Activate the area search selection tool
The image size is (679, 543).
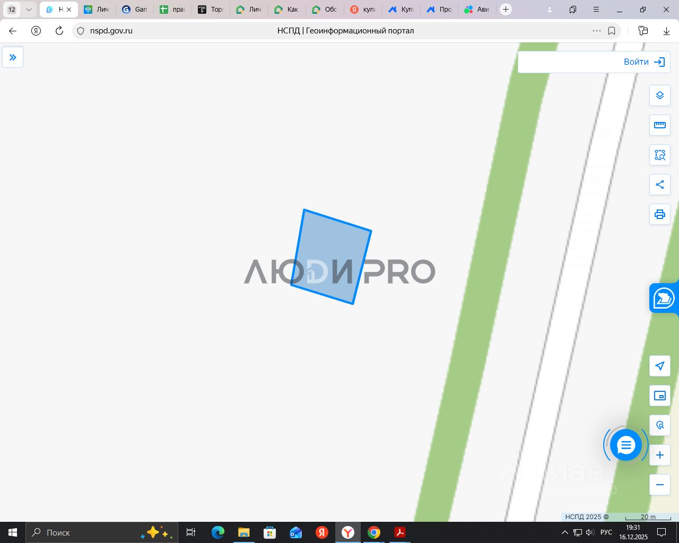click(660, 155)
